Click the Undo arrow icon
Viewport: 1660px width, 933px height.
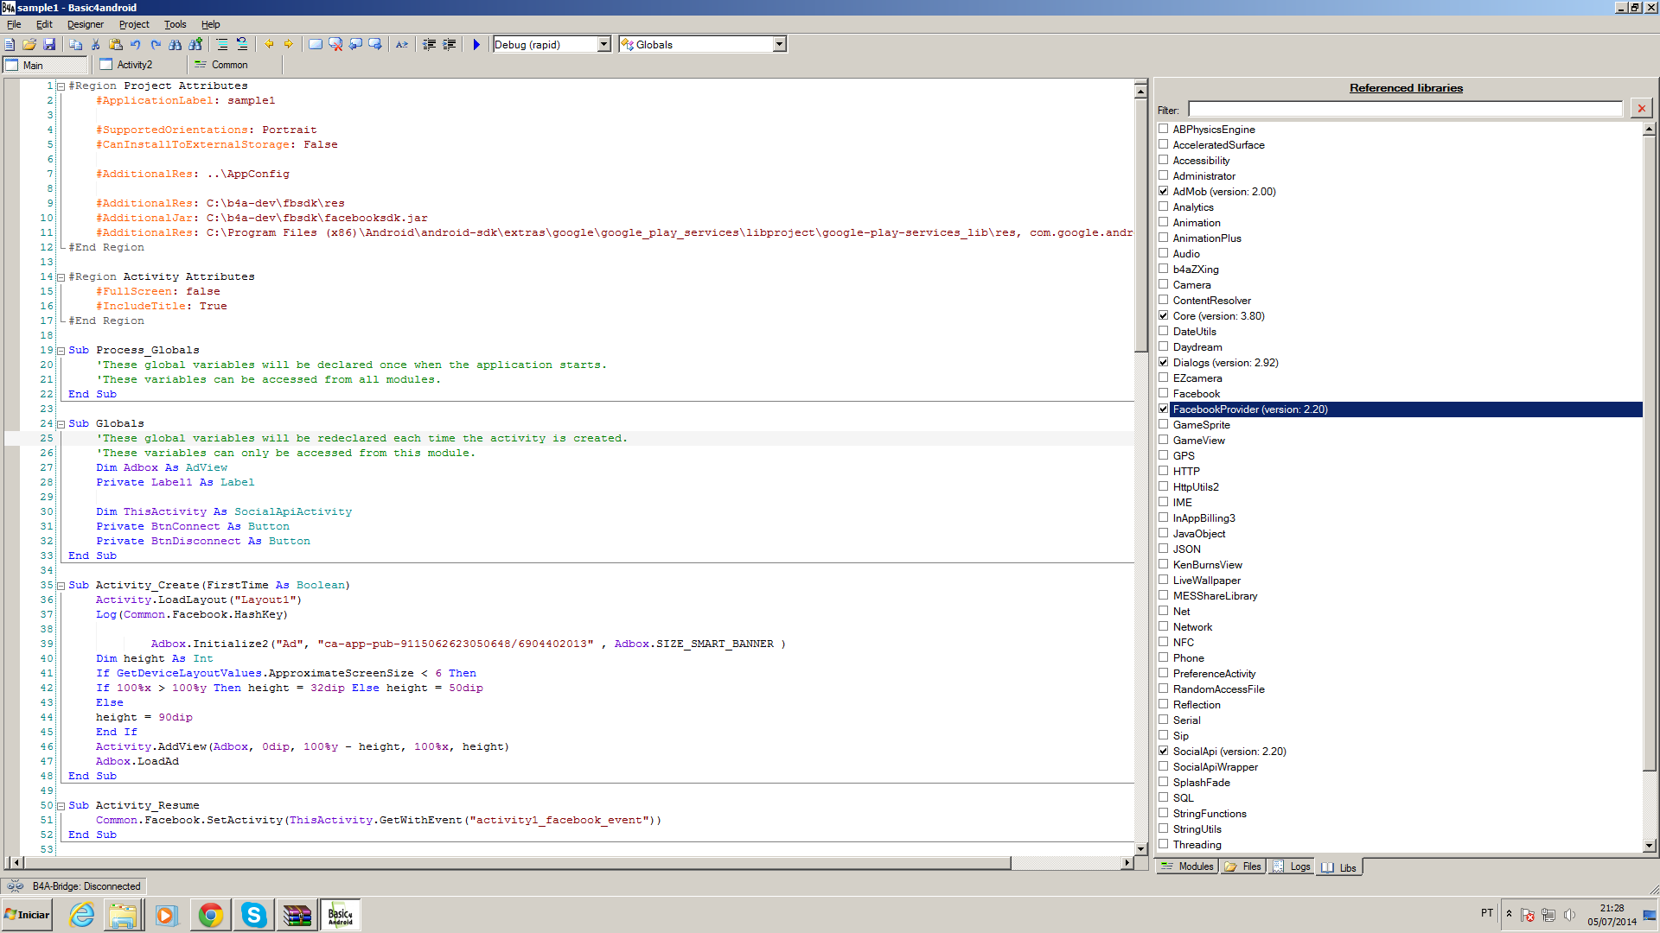click(x=136, y=44)
